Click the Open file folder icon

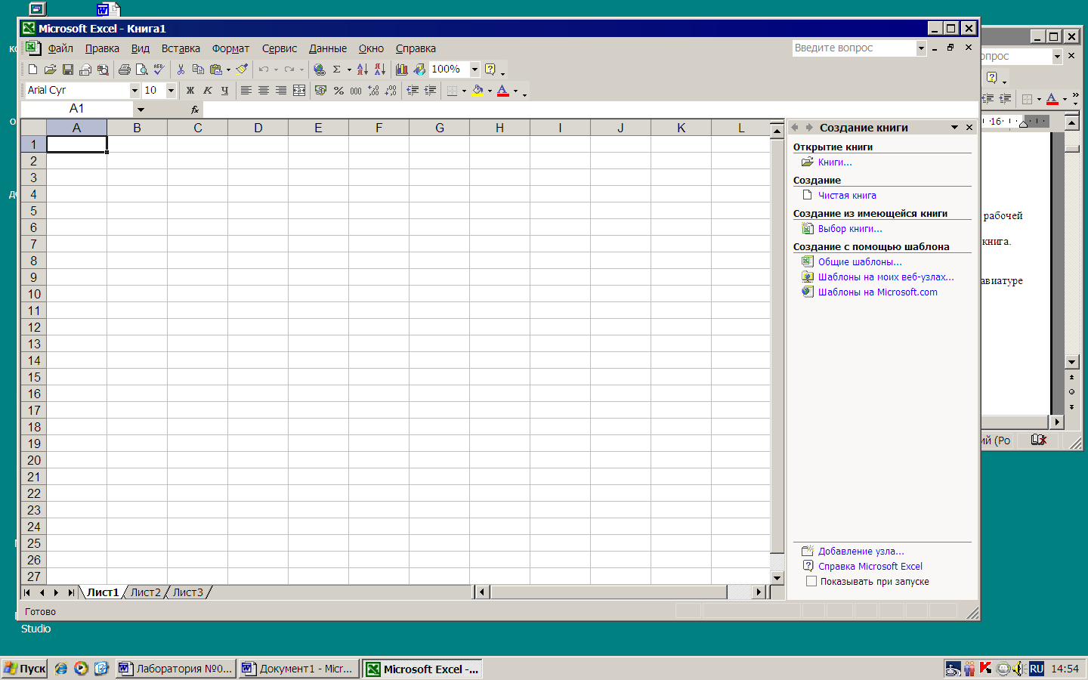[x=50, y=70]
